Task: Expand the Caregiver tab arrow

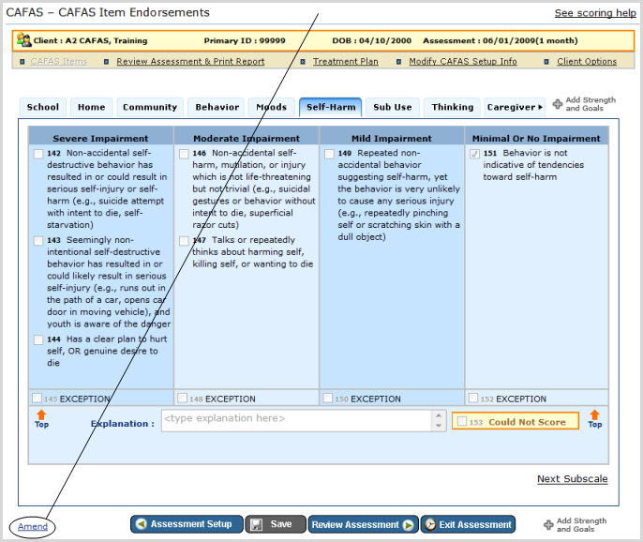Action: (541, 107)
